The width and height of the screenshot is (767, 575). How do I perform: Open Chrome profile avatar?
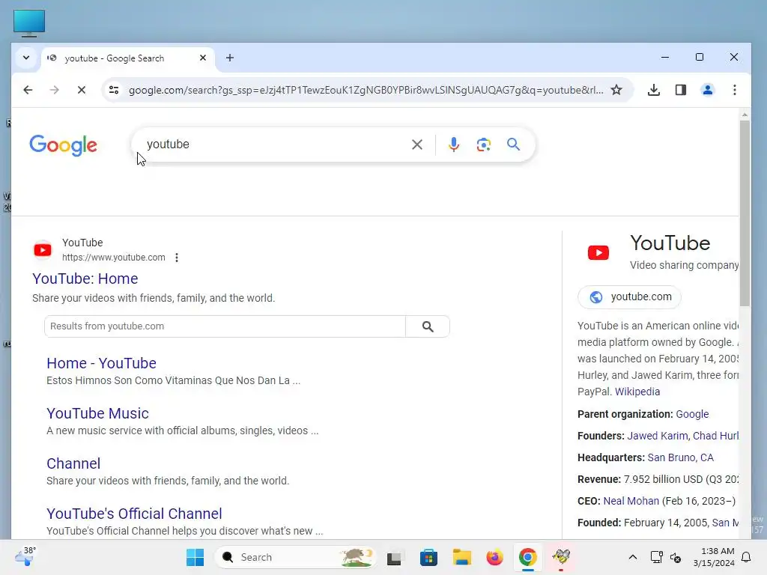(707, 90)
